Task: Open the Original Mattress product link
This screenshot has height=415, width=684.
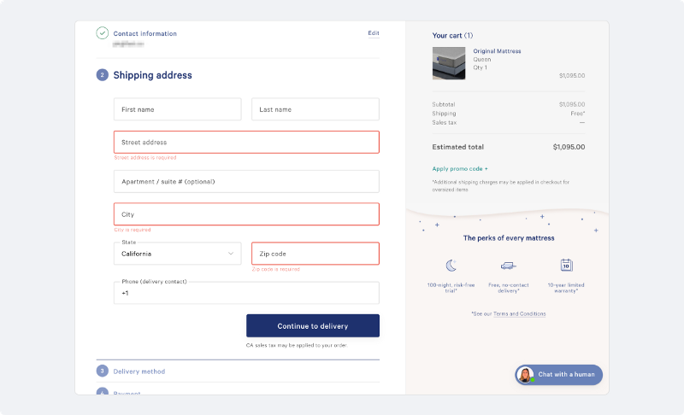Action: [x=497, y=51]
